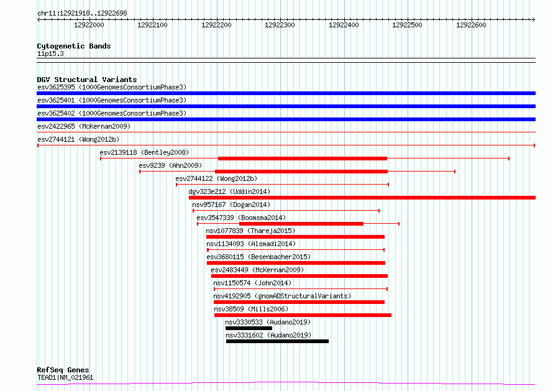This screenshot has height=391, width=553.
Task: Click the DGV Structural Variants heading
Action: pos(87,80)
